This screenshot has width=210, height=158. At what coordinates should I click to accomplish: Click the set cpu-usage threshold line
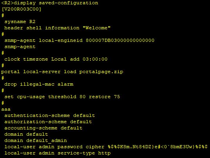pos(62,97)
